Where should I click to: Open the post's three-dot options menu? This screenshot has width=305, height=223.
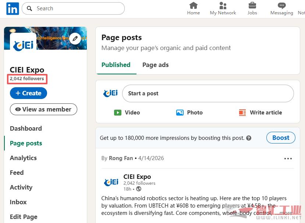(x=288, y=159)
